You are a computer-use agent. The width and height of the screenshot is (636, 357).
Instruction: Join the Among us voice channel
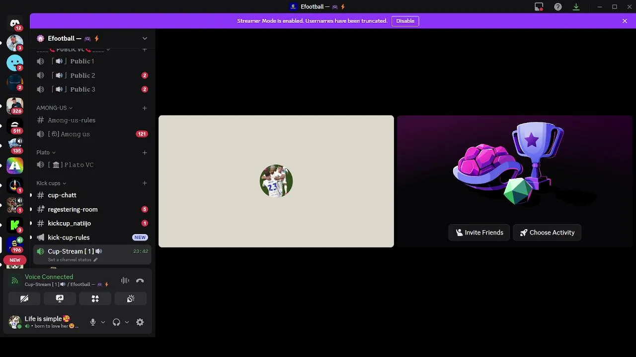point(92,134)
